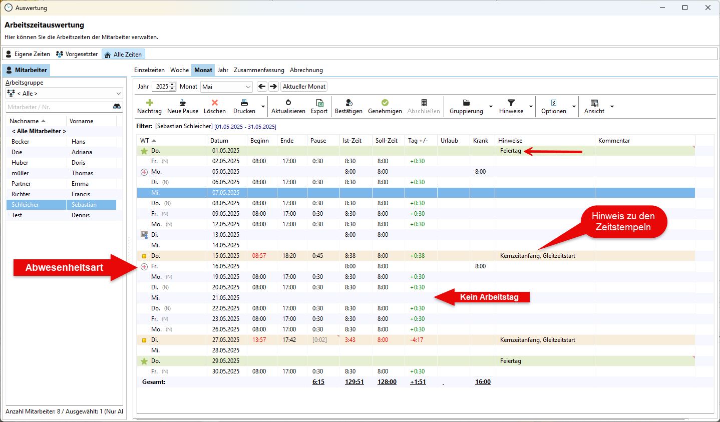Viewport: 720px width, 422px height.
Task: Export the monthly time table
Action: point(319,106)
